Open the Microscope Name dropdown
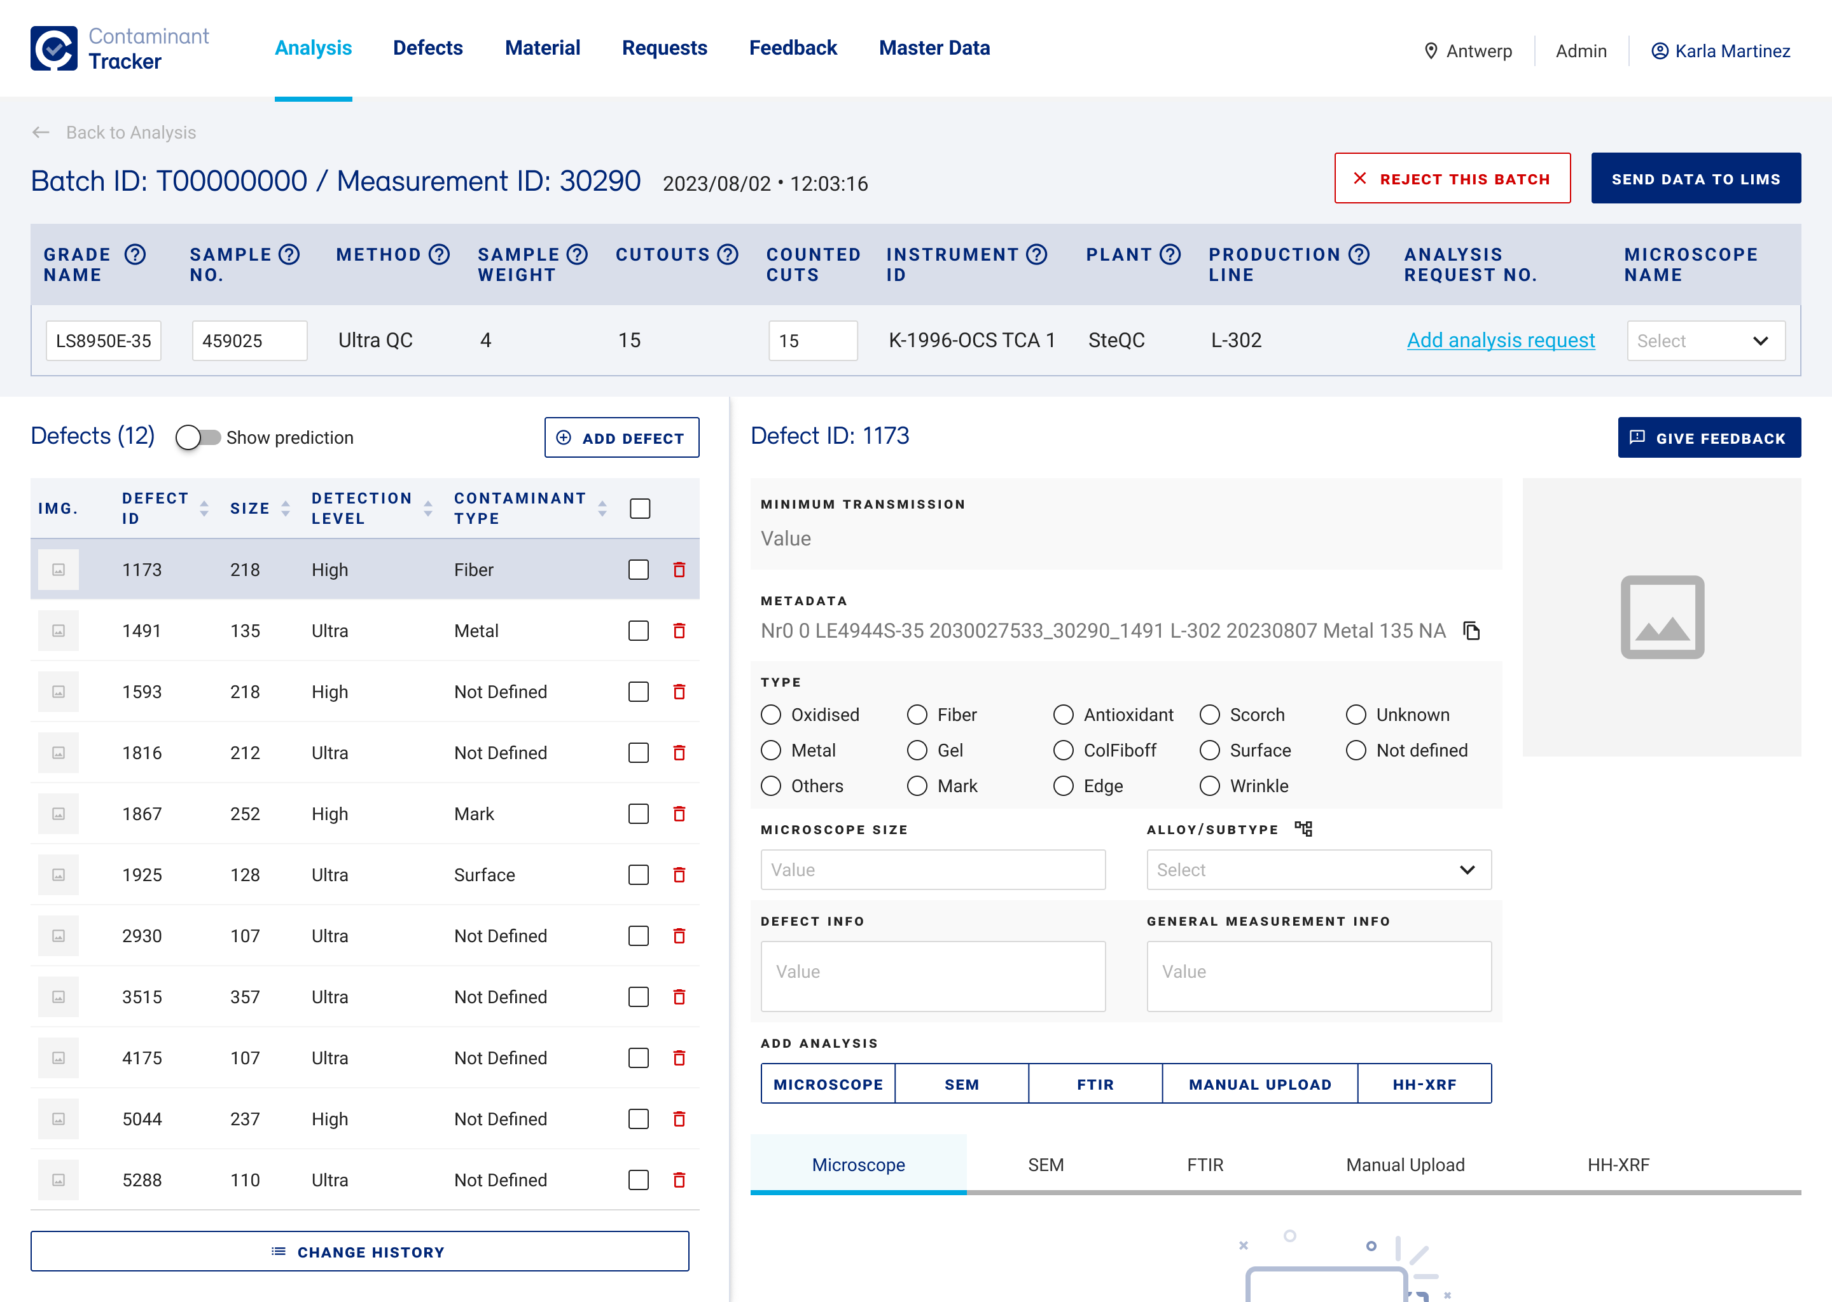This screenshot has width=1832, height=1302. pyautogui.click(x=1705, y=341)
